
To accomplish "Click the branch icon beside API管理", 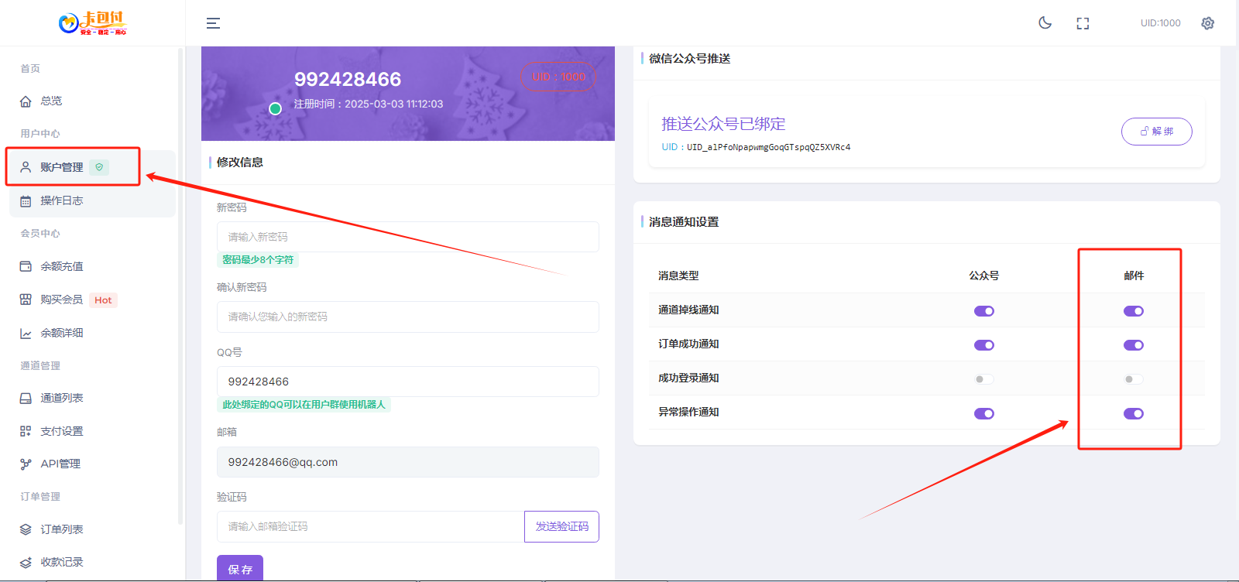I will tap(26, 464).
